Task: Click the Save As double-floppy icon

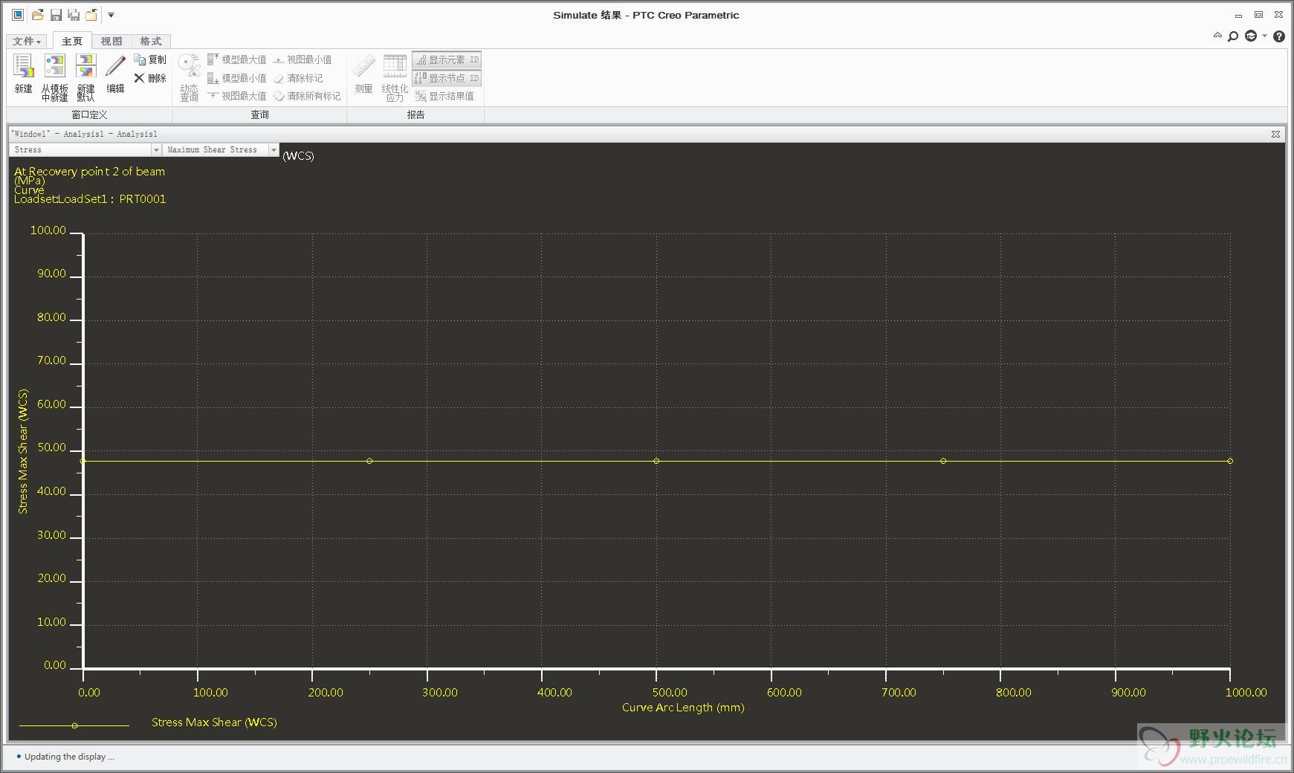Action: click(74, 15)
